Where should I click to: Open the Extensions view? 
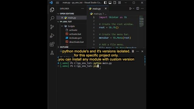52,44
